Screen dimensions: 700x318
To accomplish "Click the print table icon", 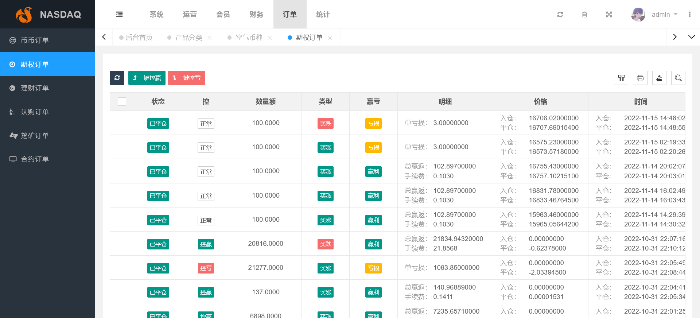I will 640,78.
